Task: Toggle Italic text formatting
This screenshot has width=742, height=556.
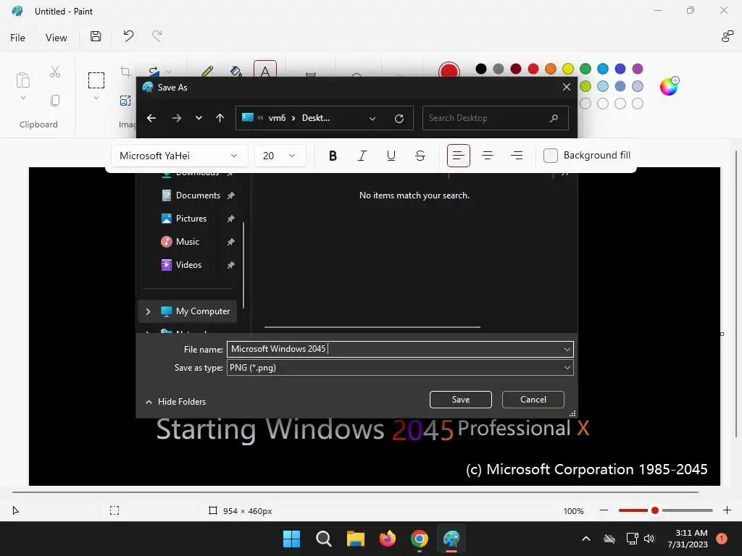Action: click(x=362, y=156)
